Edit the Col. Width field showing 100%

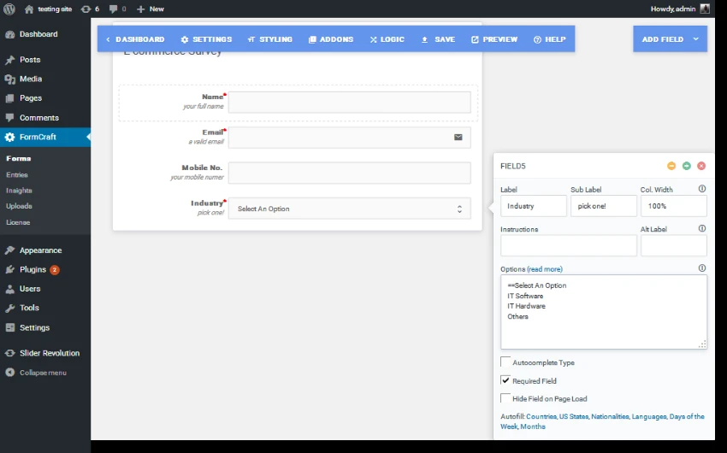pyautogui.click(x=674, y=206)
